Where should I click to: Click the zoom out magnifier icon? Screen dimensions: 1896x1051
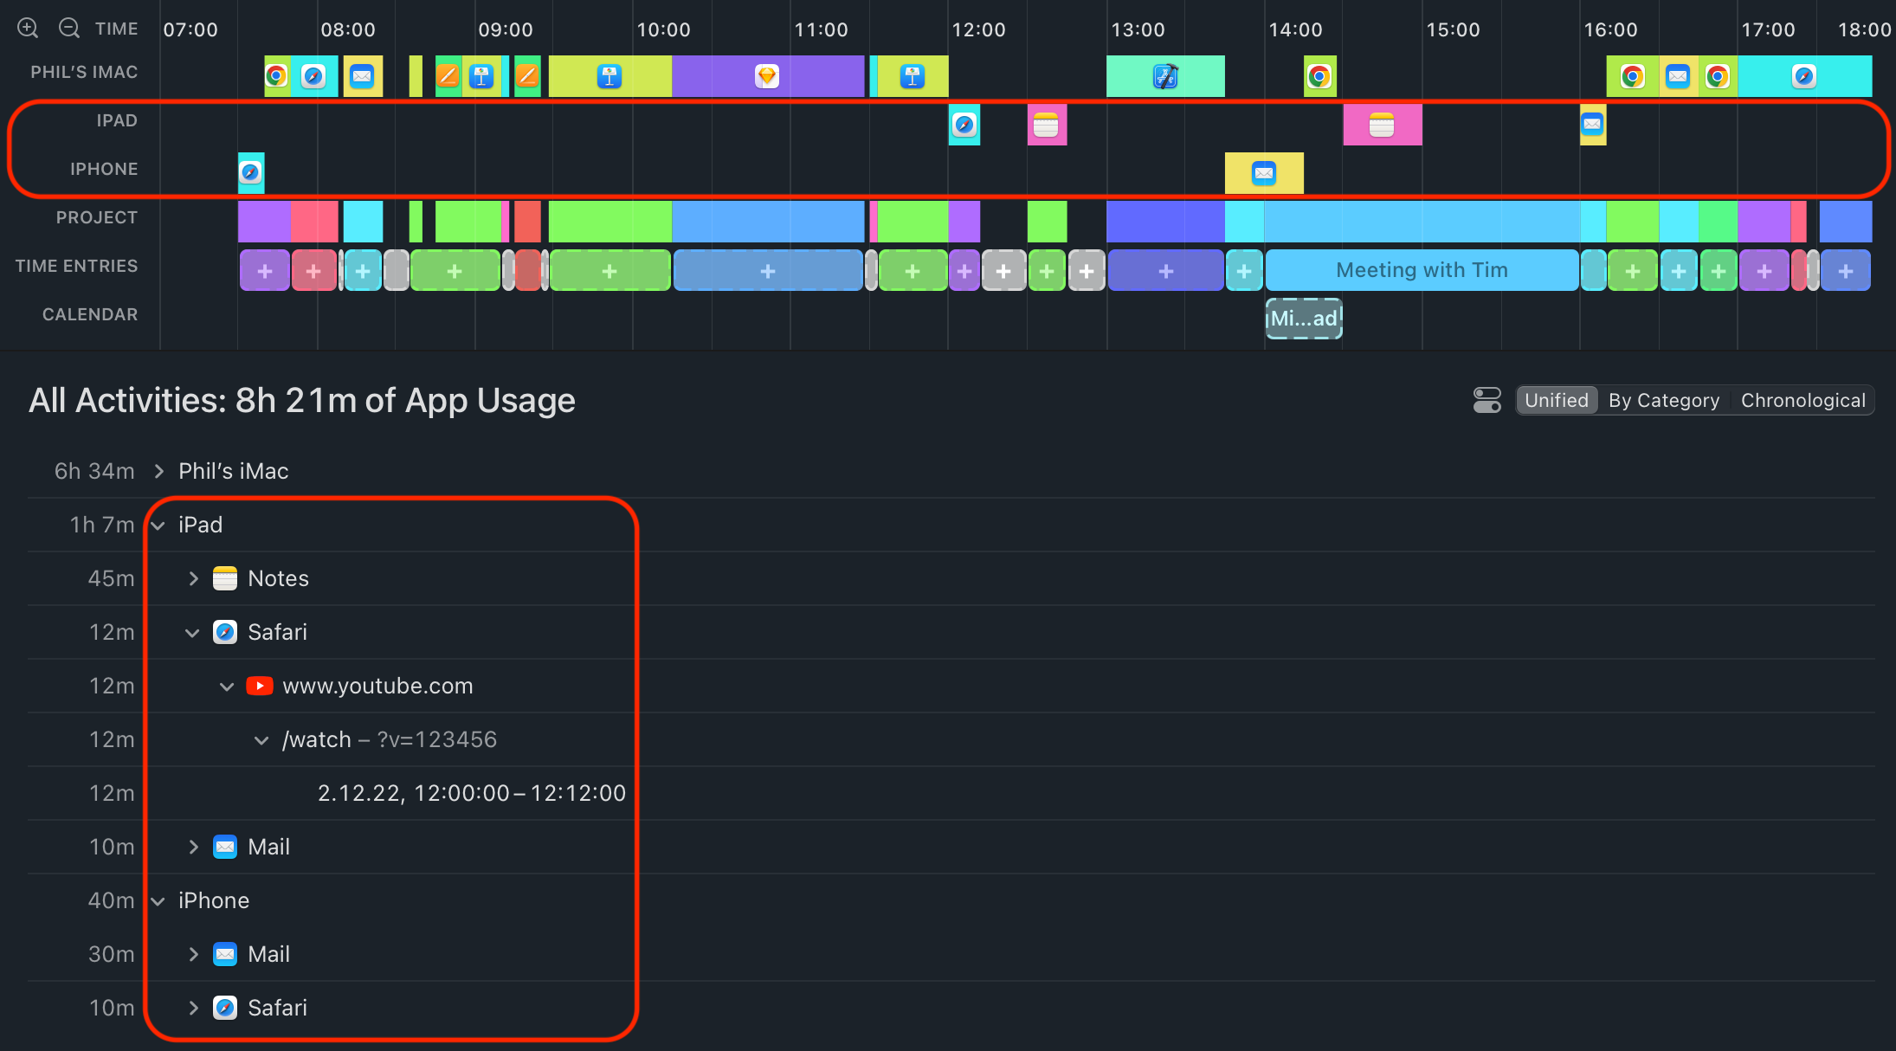[69, 28]
